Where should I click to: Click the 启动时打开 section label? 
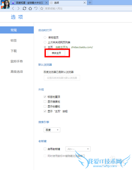coord(45,30)
